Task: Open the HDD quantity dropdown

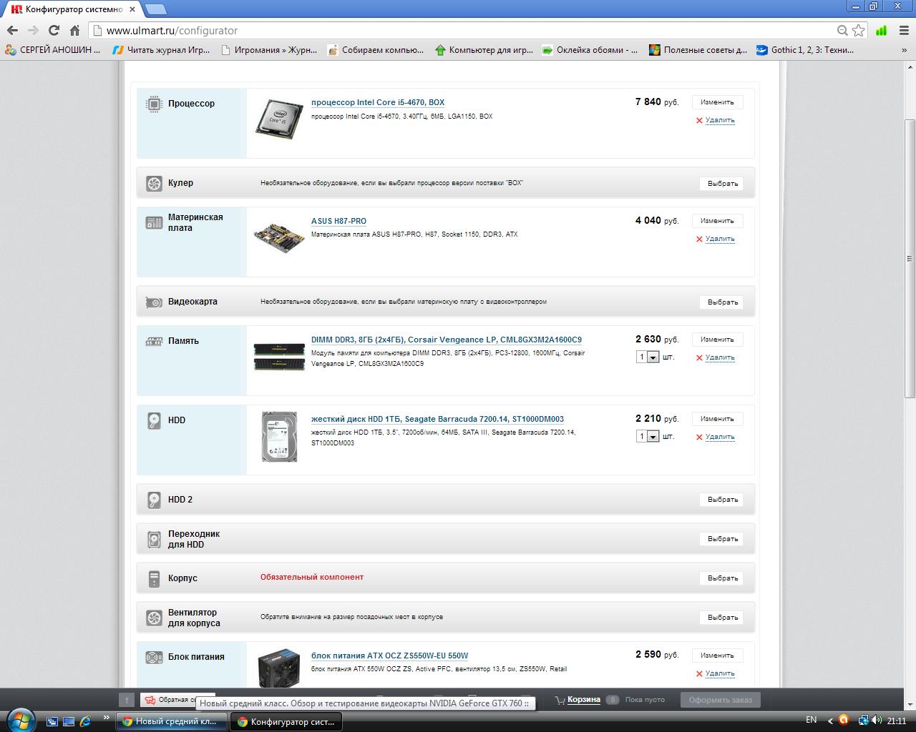Action: coord(647,436)
